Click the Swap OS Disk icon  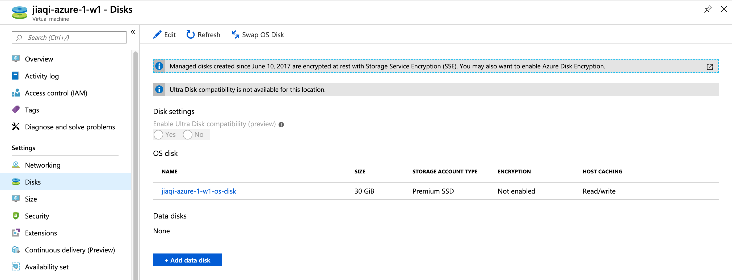(x=235, y=34)
